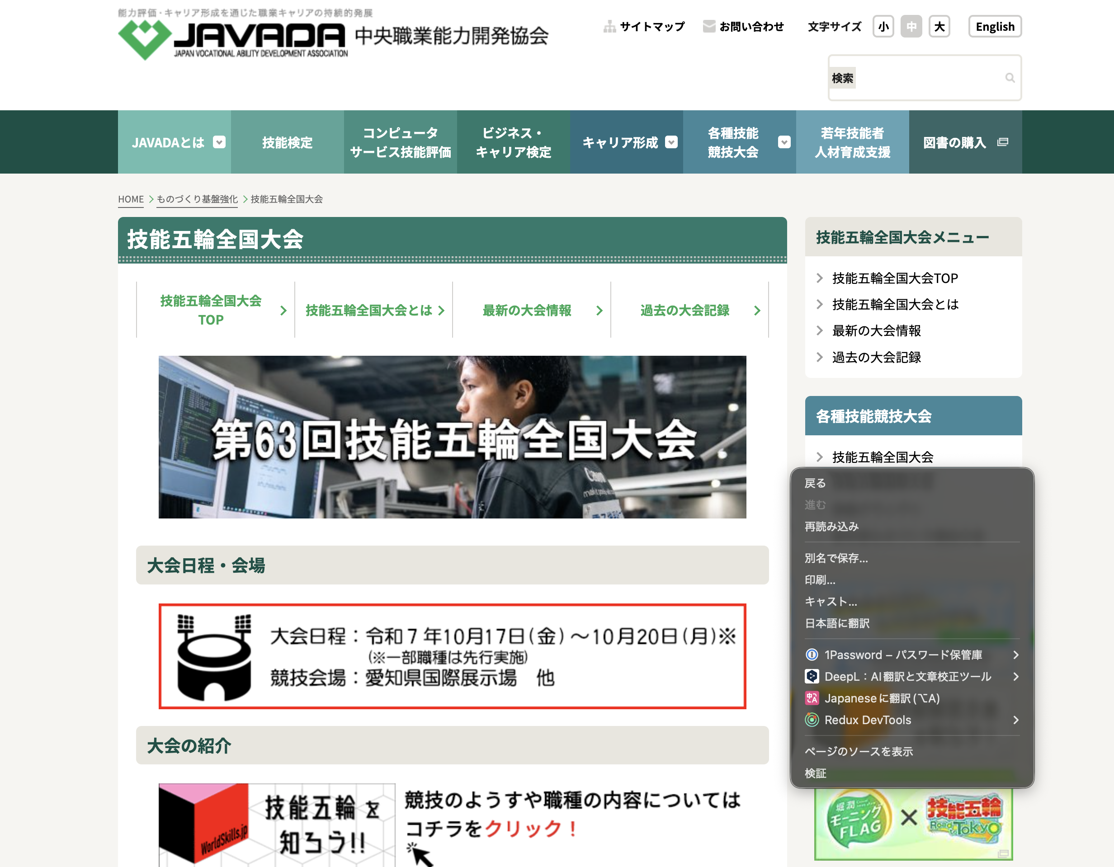
Task: Expand the 各種技能競技大会 dropdown
Action: click(784, 143)
